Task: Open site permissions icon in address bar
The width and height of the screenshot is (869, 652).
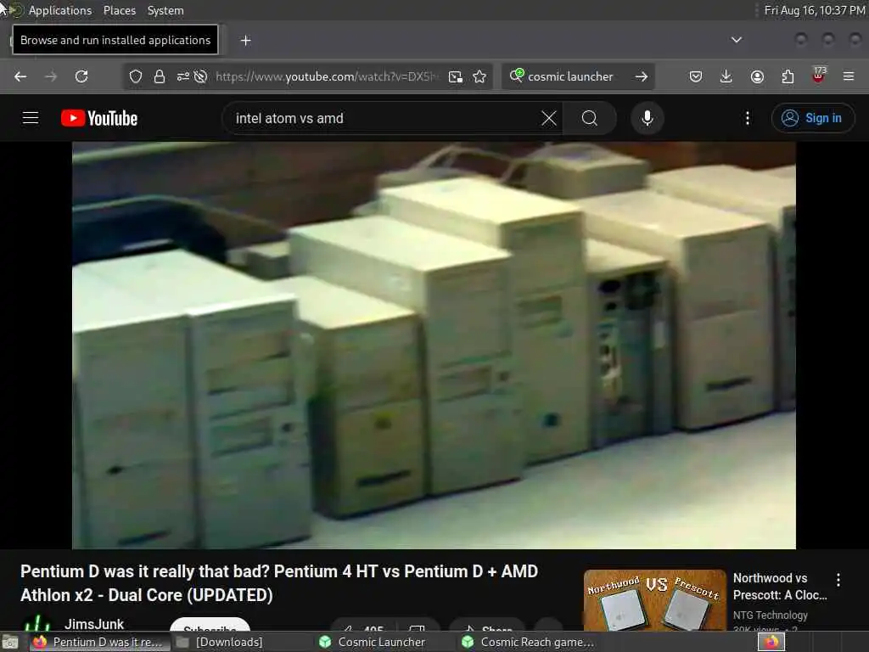Action: click(183, 76)
